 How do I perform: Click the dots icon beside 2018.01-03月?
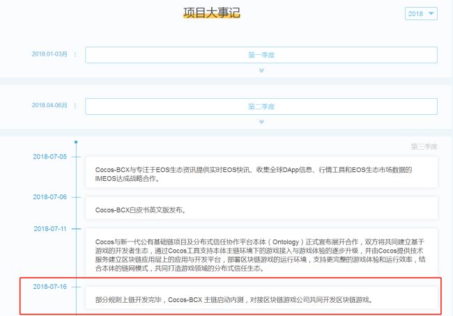coord(75,54)
